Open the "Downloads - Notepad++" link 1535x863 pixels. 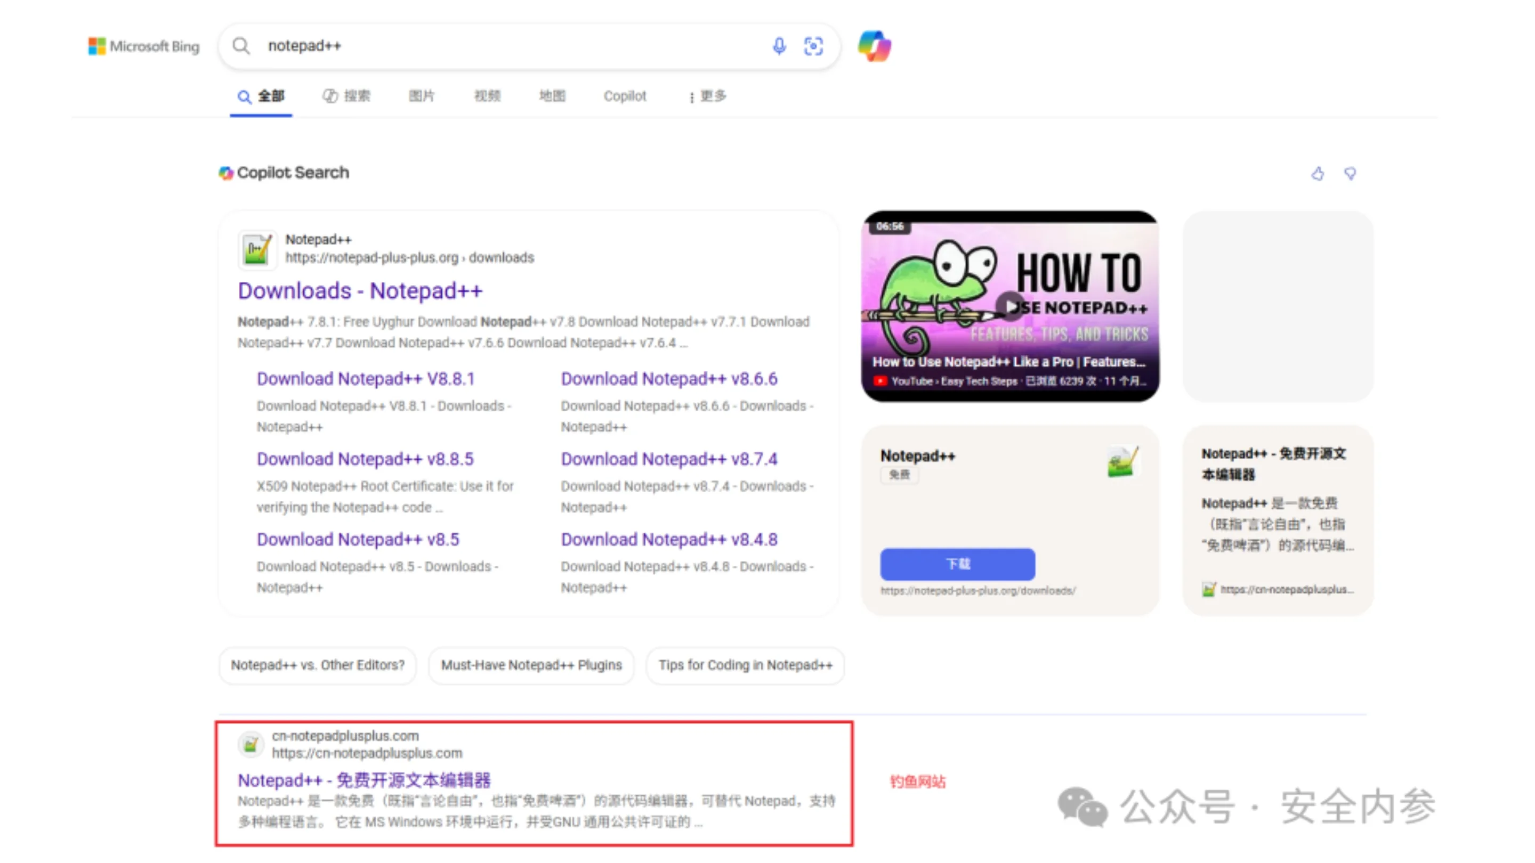360,291
